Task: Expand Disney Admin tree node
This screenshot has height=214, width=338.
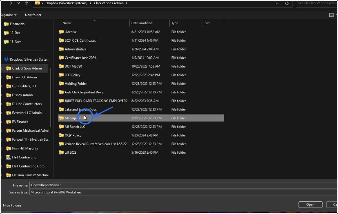Action: [2, 95]
